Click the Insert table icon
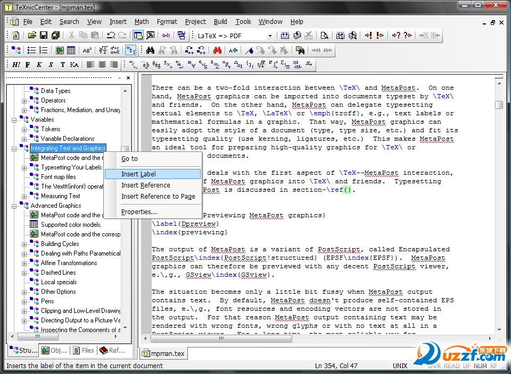The width and height of the screenshot is (511, 374). [71, 50]
